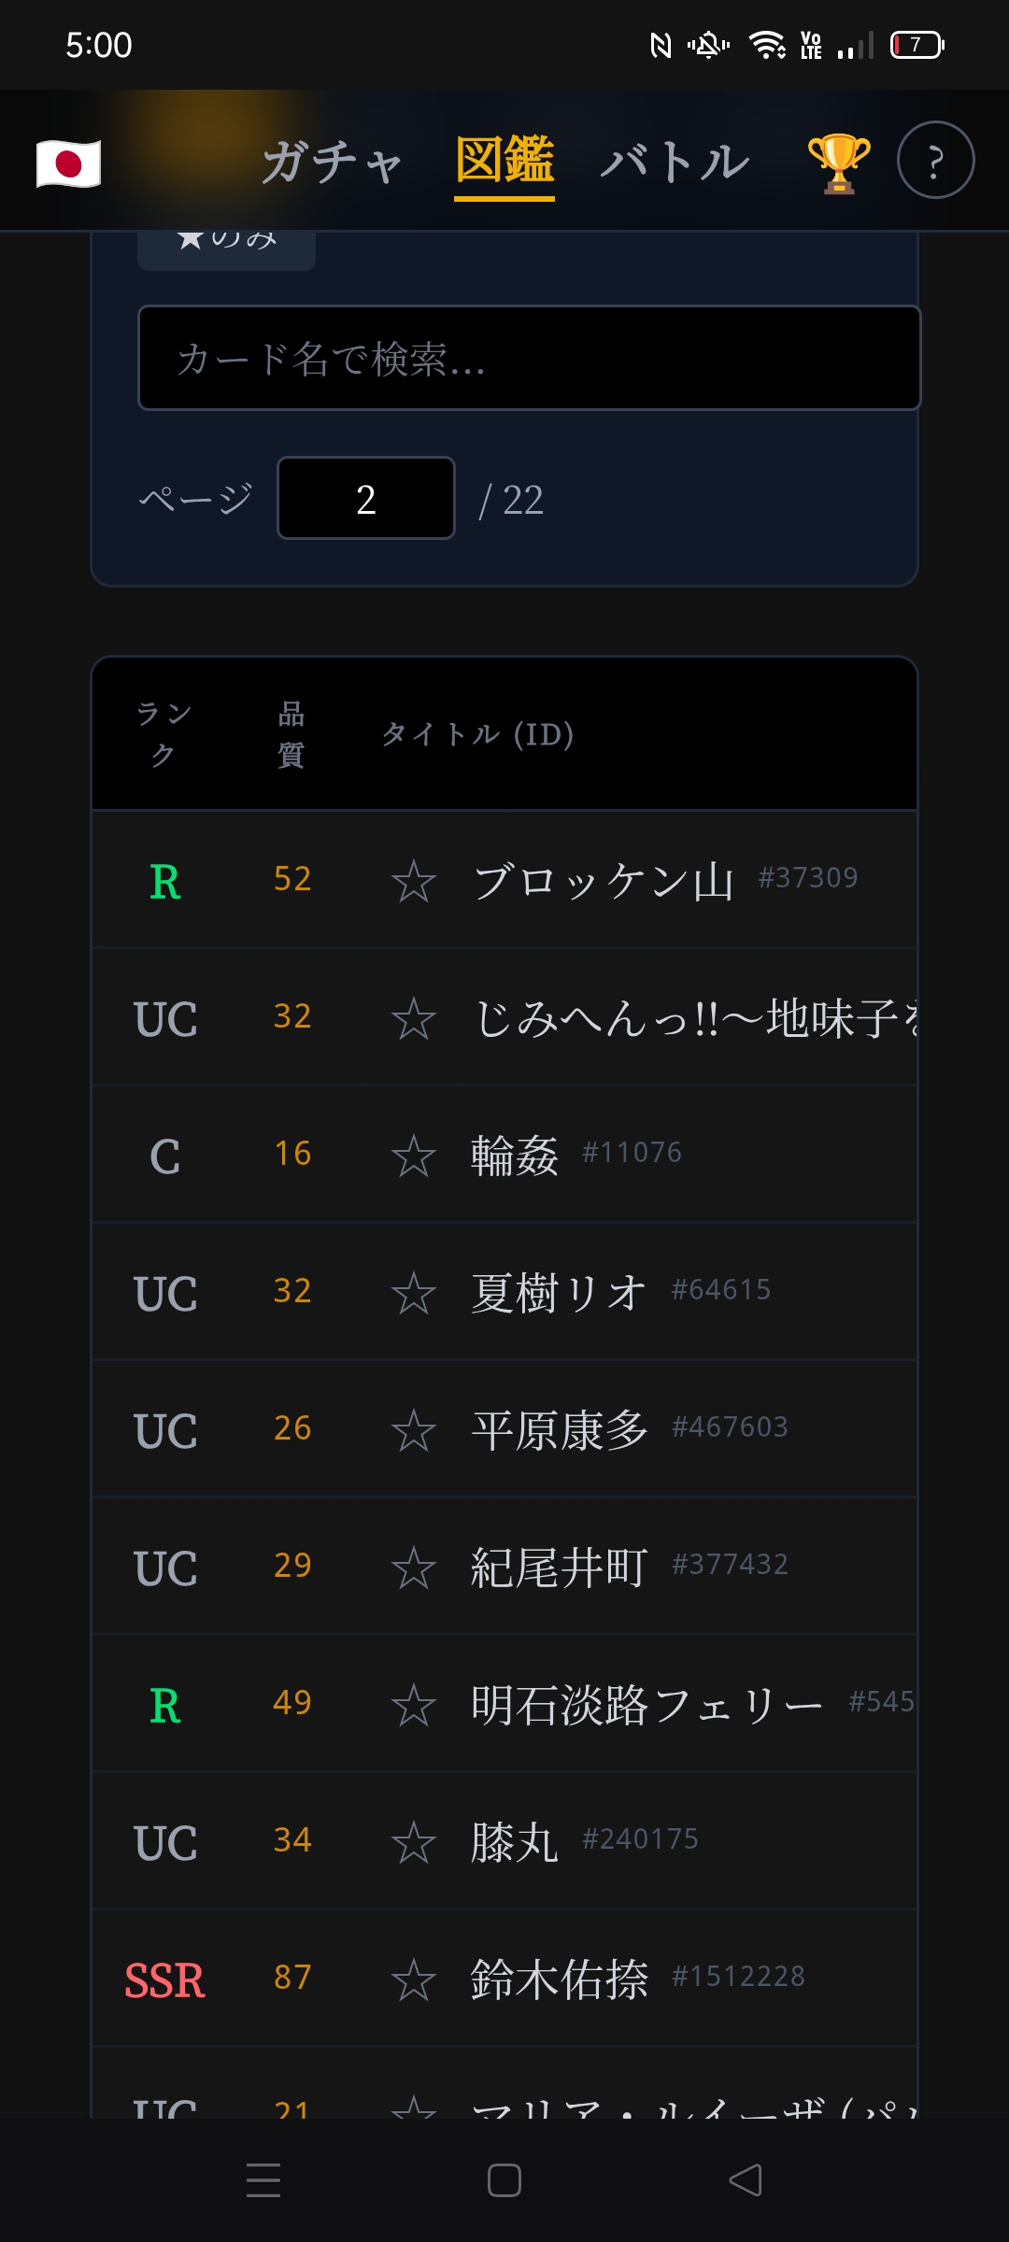
Task: Open the Android recent apps menu icon
Action: 263,2180
